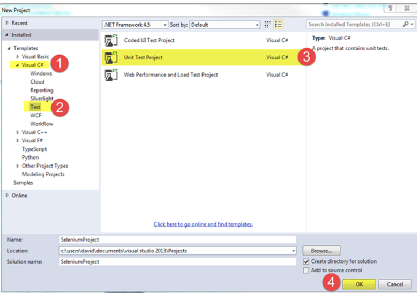The height and width of the screenshot is (293, 419).
Task: Click the search options dropdown arrow
Action: click(x=412, y=24)
